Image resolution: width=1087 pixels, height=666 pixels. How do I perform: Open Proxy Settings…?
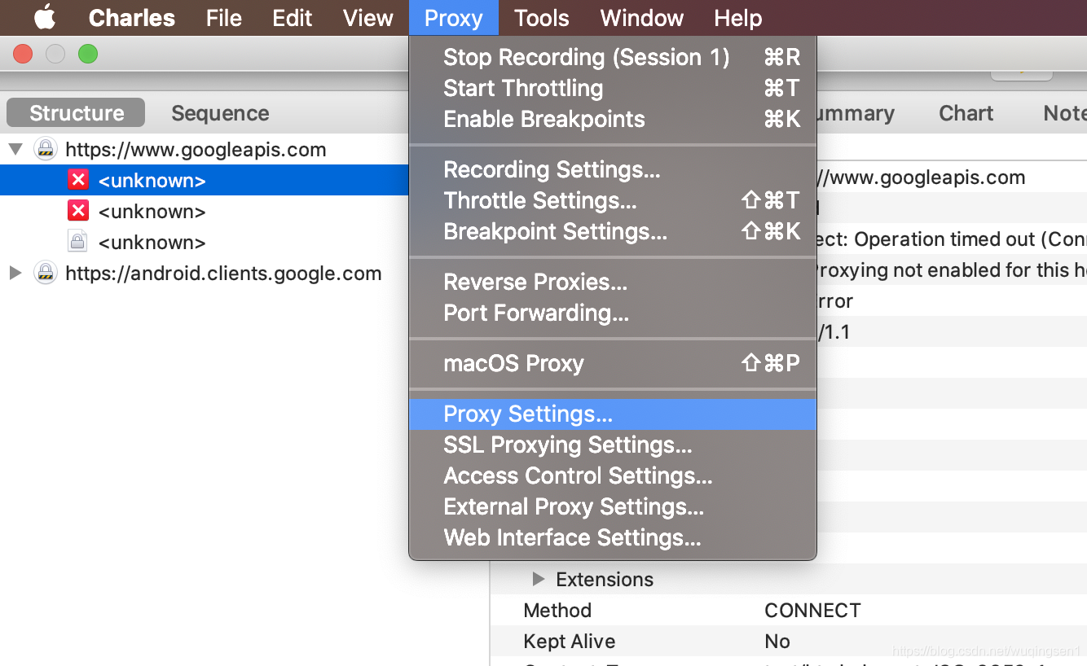[x=613, y=414]
